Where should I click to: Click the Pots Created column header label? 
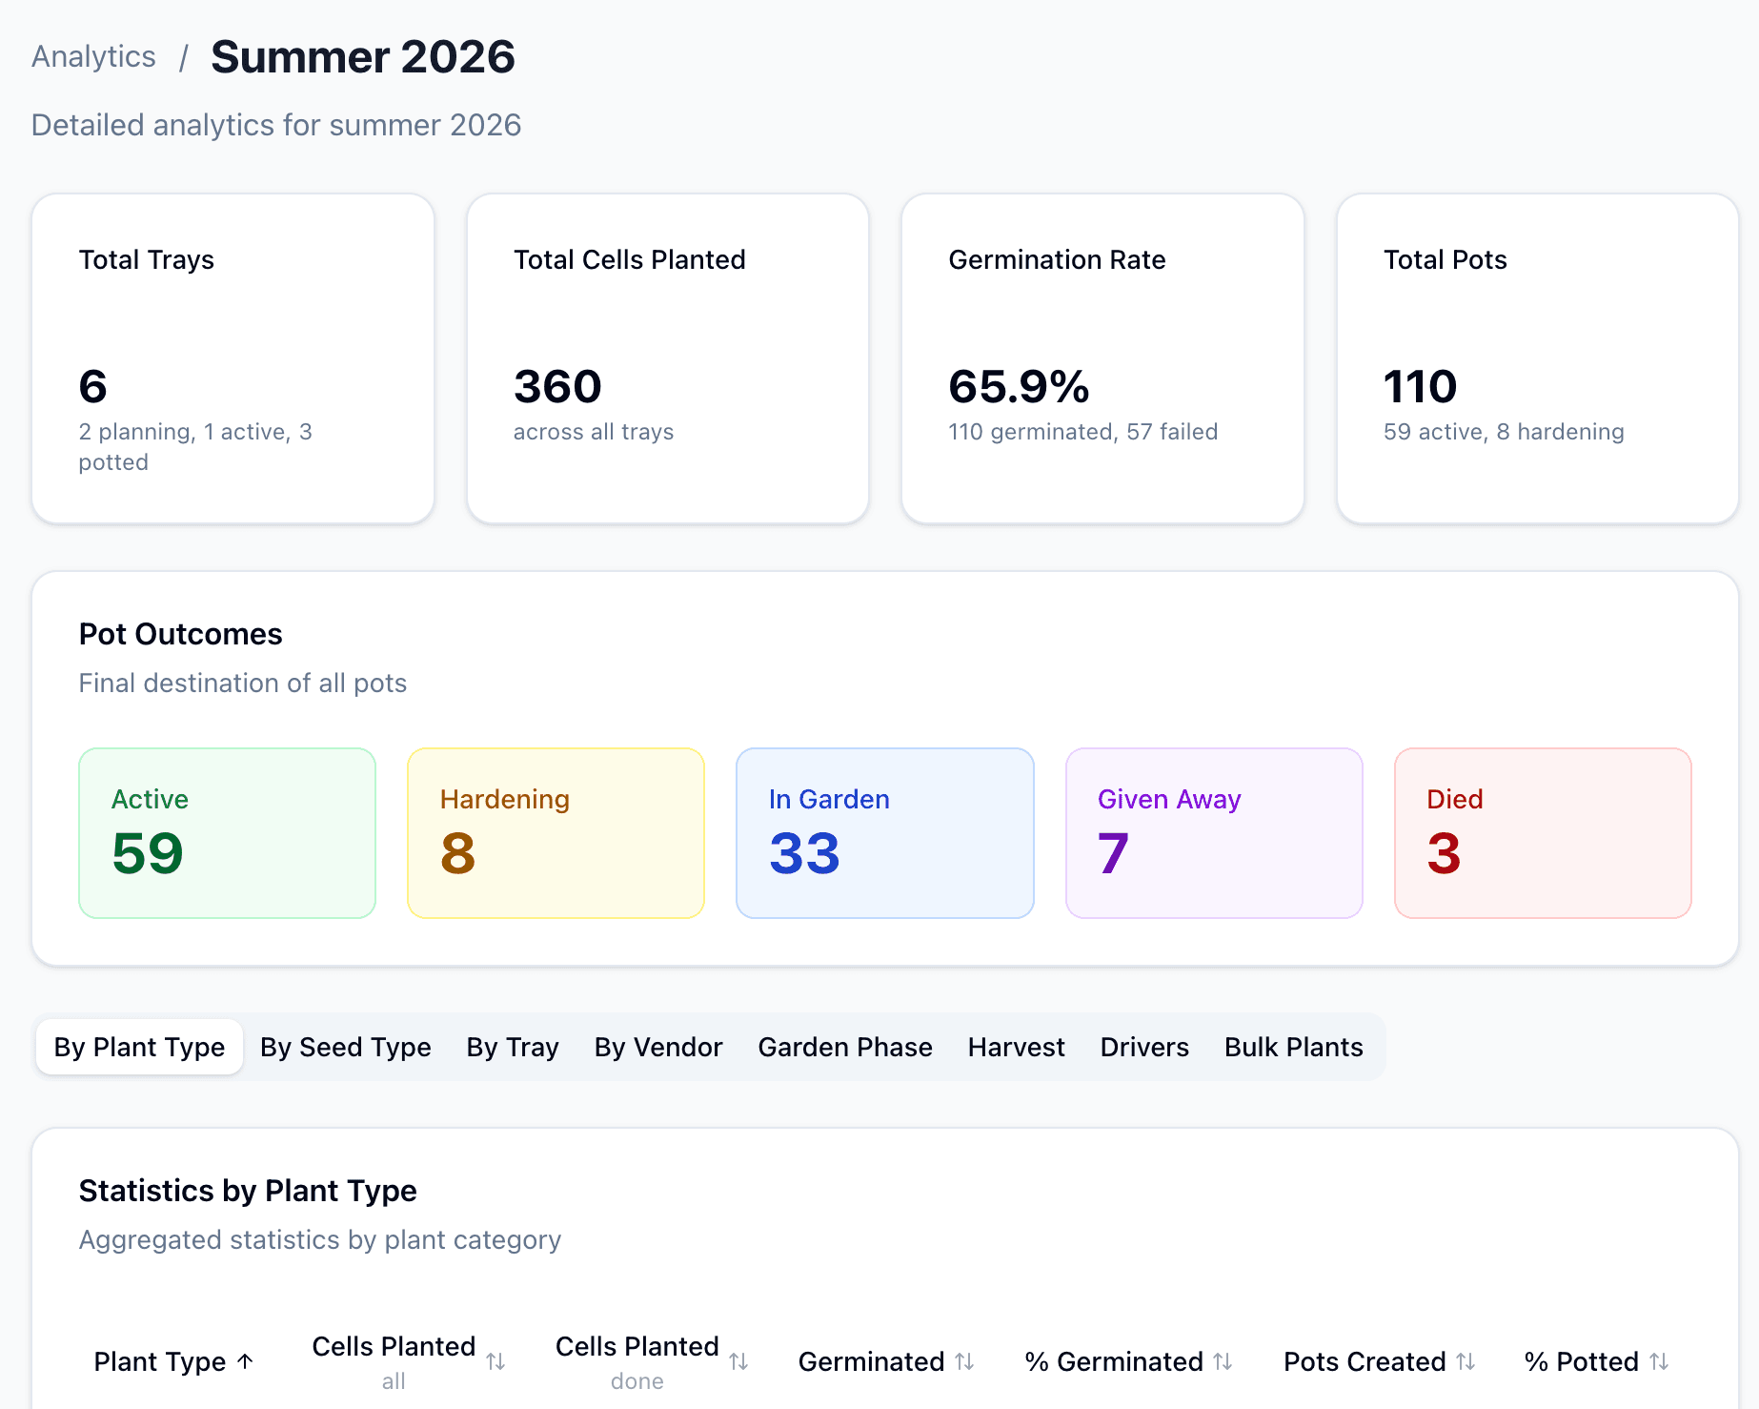click(x=1365, y=1361)
